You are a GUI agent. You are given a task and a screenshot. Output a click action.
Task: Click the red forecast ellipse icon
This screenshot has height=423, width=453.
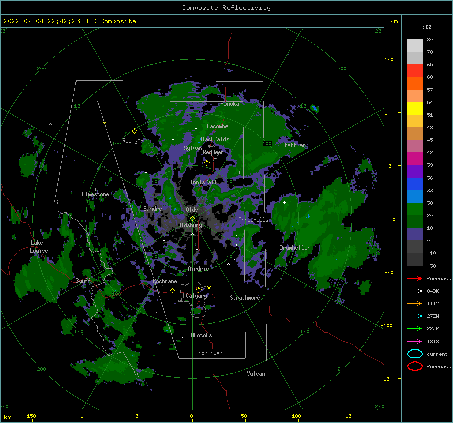[x=415, y=366]
